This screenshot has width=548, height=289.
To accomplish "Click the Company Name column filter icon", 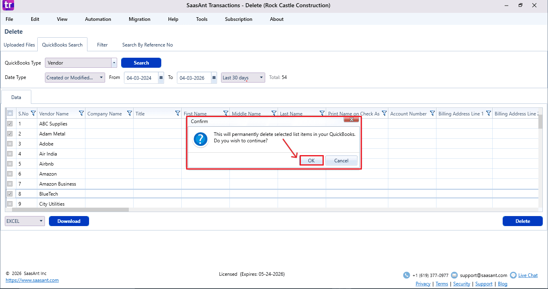I will (130, 113).
